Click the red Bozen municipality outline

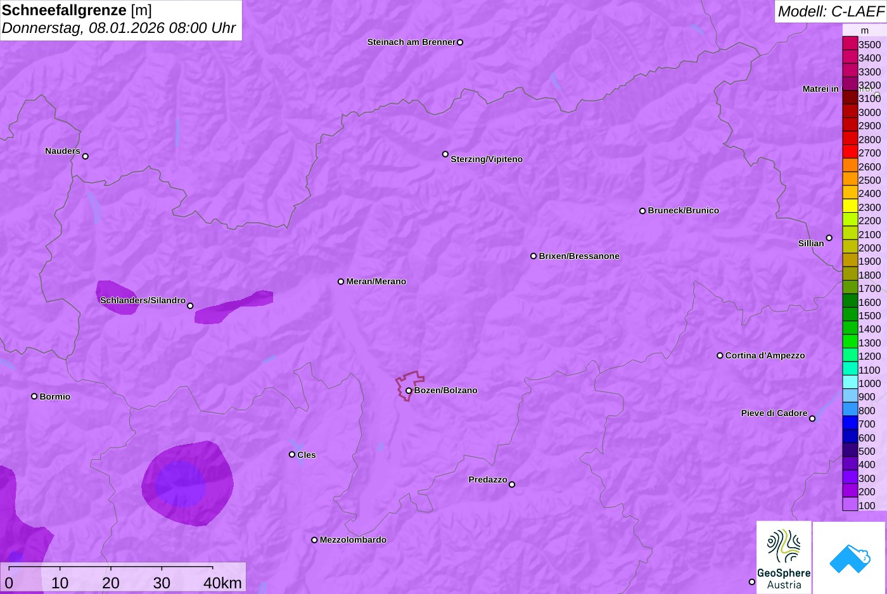410,385
